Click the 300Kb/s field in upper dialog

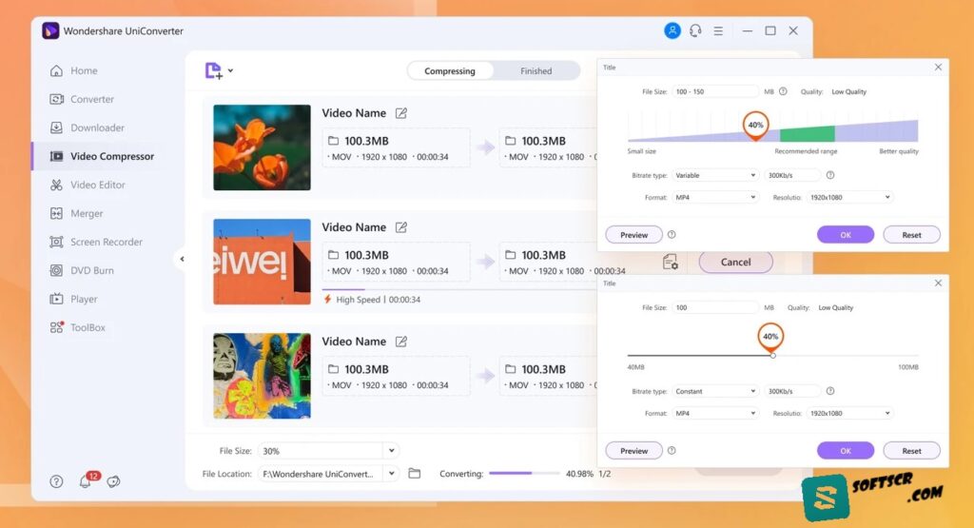(792, 175)
